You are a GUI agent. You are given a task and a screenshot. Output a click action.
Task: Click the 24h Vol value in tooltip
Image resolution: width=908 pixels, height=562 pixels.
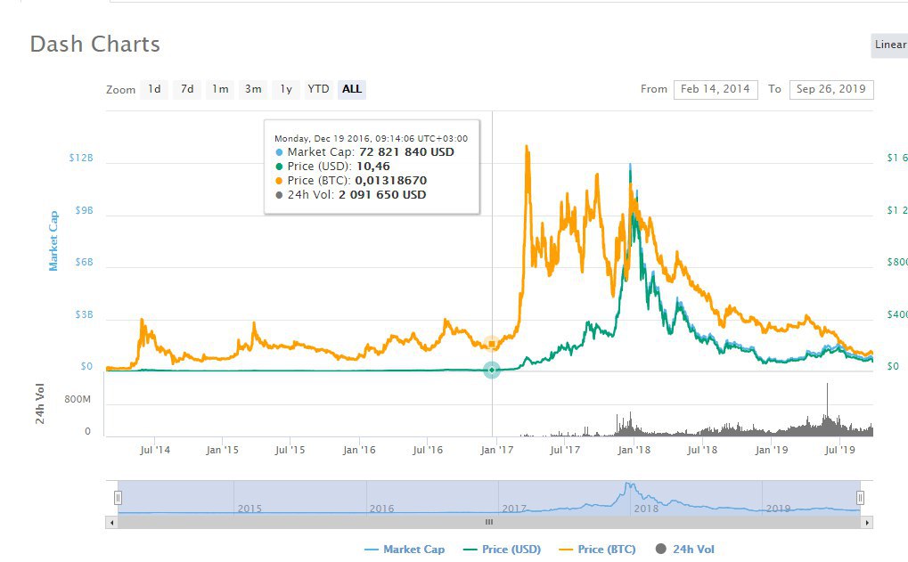[382, 195]
